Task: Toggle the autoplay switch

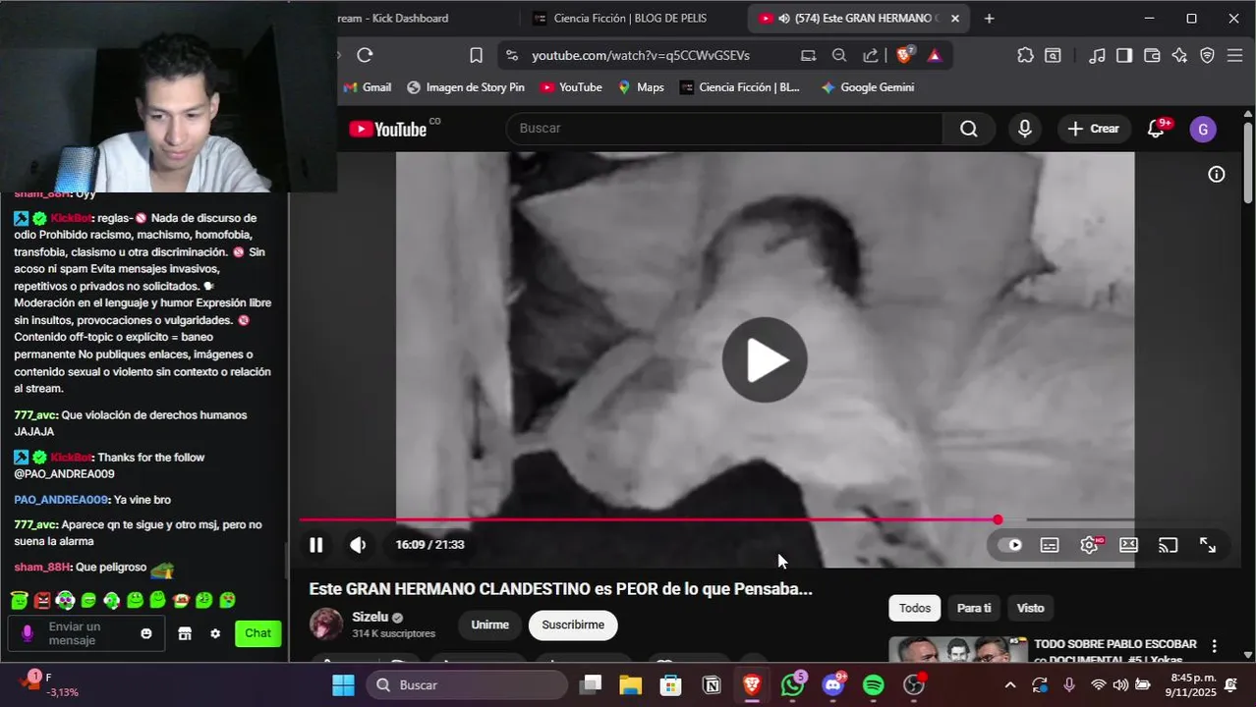Action: pos(1009,545)
